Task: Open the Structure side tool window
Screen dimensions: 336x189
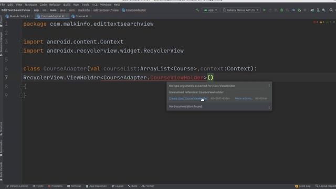Action: click(x=1, y=129)
